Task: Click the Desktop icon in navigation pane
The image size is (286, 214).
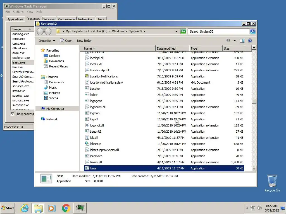Action: pos(46,56)
